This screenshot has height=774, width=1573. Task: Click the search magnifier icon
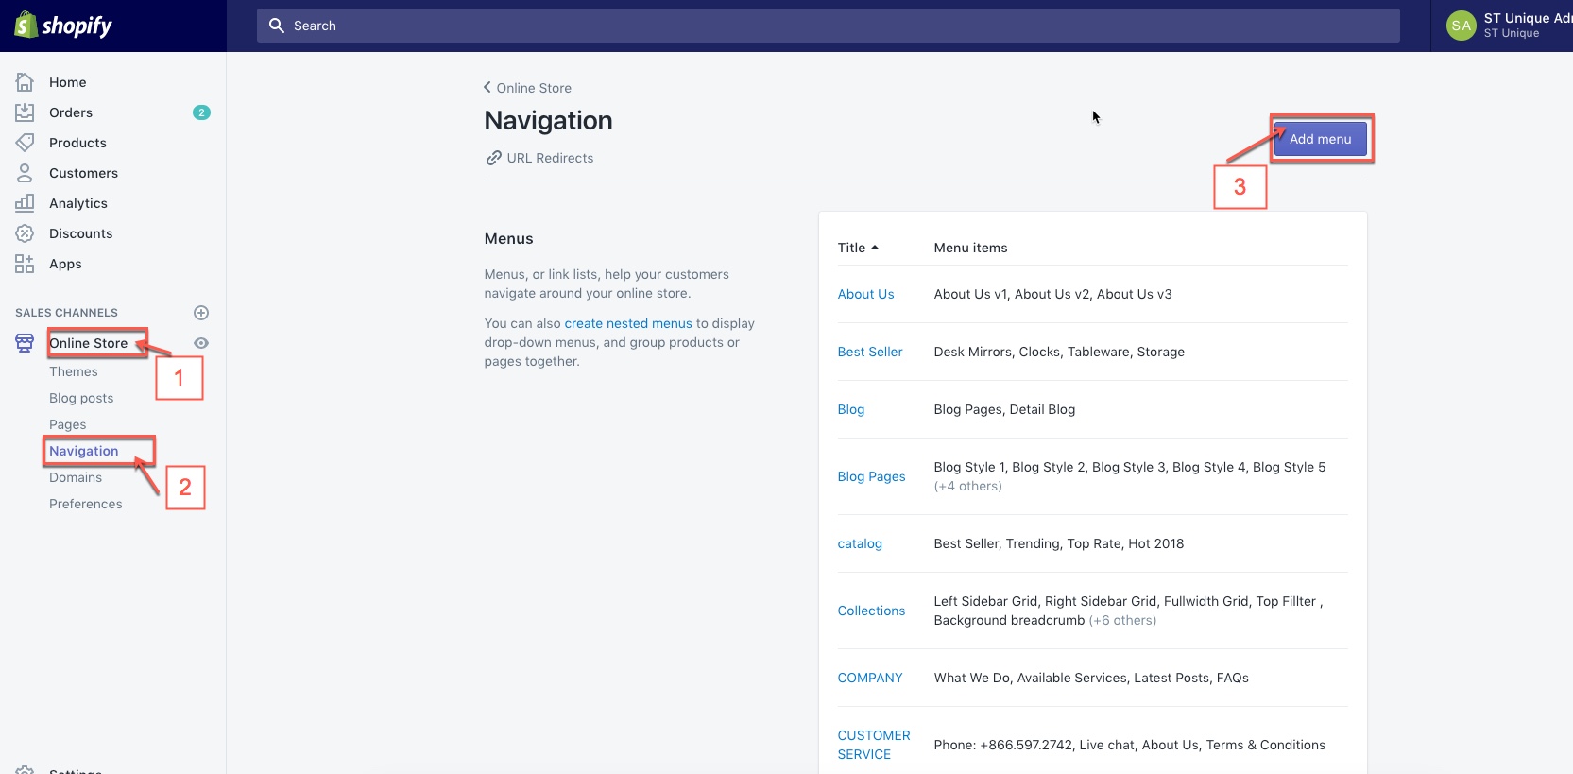click(x=277, y=26)
